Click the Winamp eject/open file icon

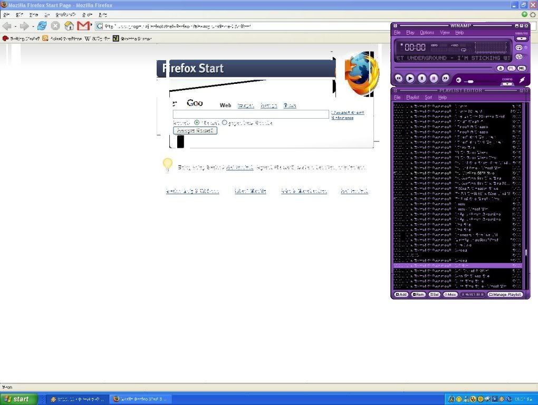[x=501, y=69]
